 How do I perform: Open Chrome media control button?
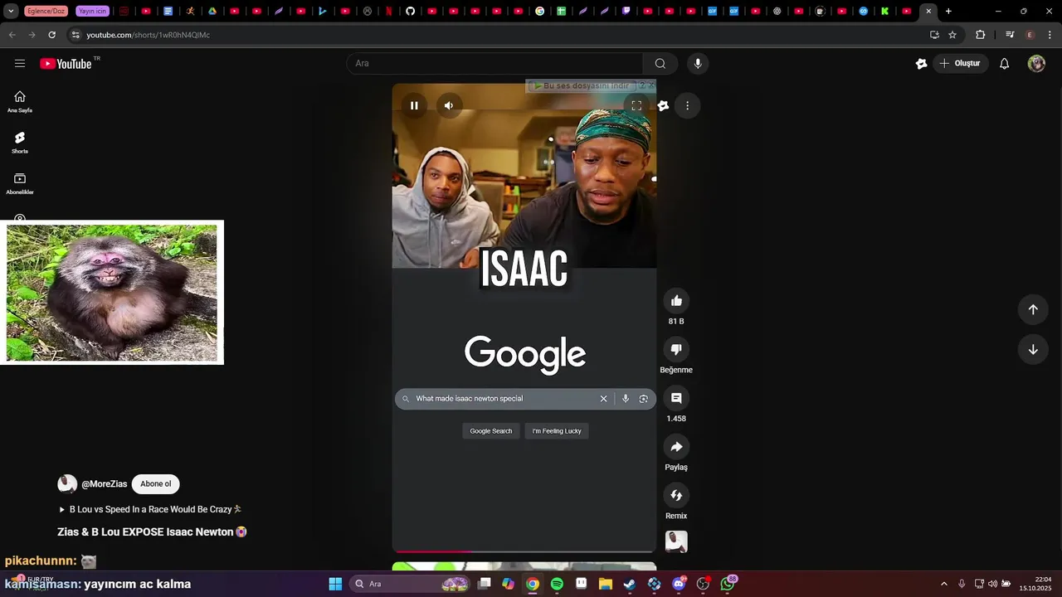(1010, 35)
